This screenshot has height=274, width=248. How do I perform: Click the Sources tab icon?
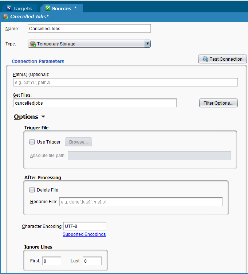tap(47, 8)
